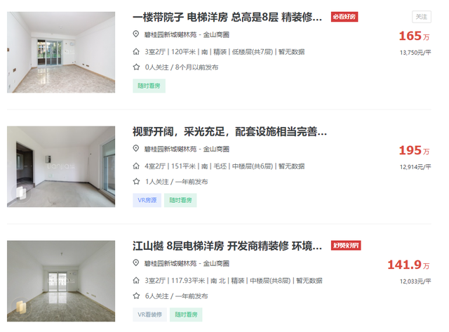This screenshot has width=449, height=332.
Task: Click the house icon in the 165万 listing
Action: point(136,51)
